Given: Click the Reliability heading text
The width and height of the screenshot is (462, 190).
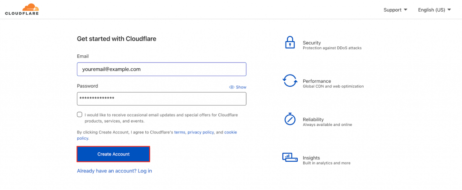Looking at the screenshot, I should click(x=313, y=119).
